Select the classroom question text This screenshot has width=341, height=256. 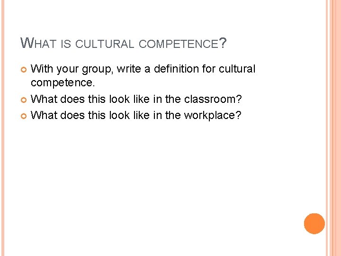coord(136,99)
